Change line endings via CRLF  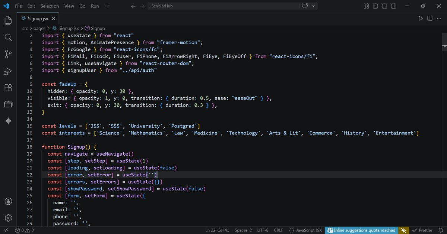pyautogui.click(x=278, y=230)
